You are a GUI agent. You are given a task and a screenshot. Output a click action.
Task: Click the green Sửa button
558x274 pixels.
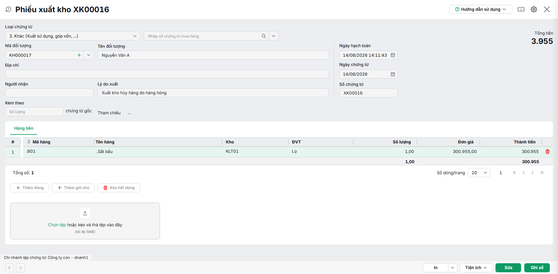click(x=508, y=268)
